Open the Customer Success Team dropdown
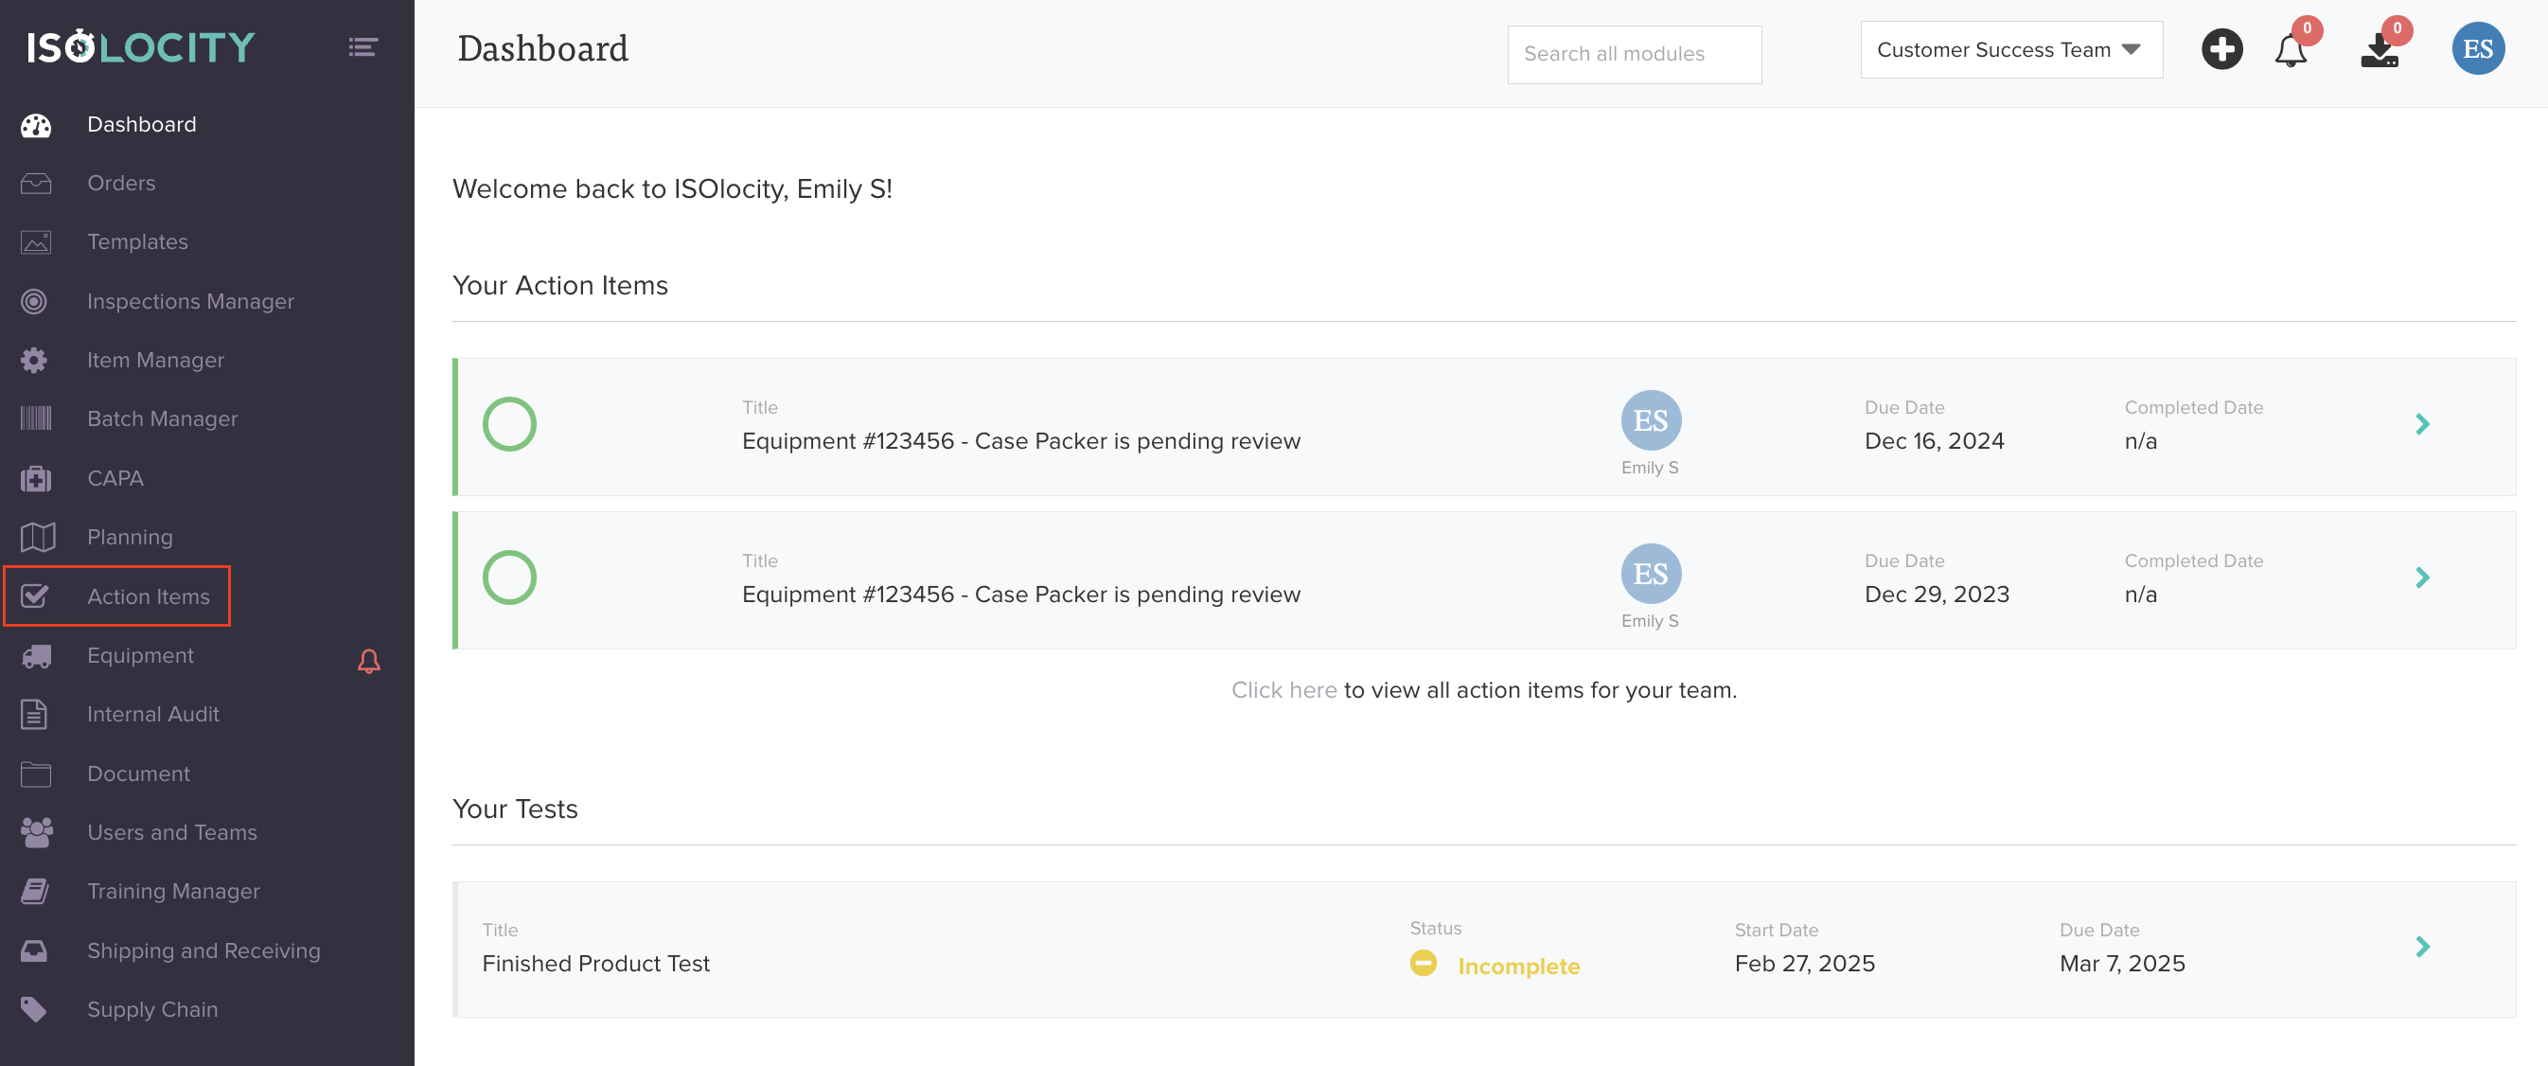 click(2010, 50)
